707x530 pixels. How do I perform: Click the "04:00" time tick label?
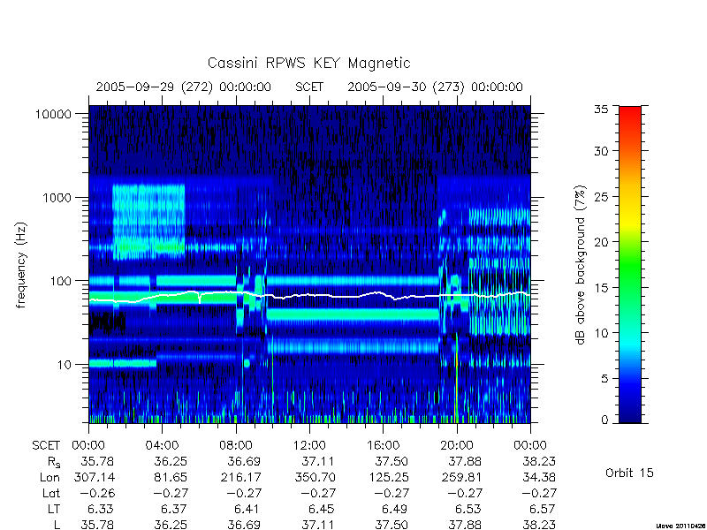coord(162,446)
